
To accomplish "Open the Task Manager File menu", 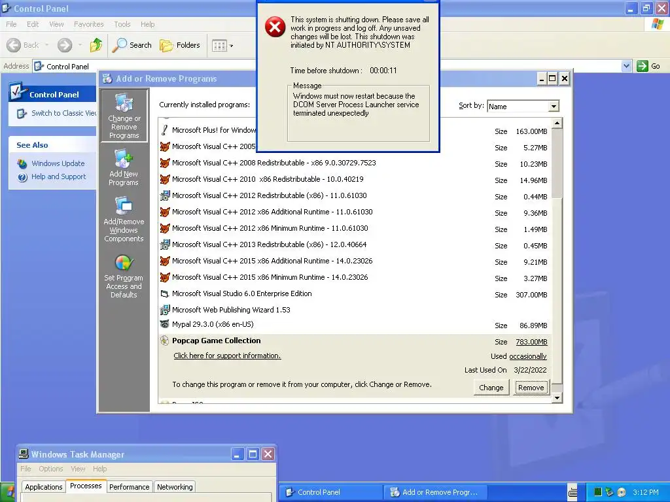I will pyautogui.click(x=26, y=469).
